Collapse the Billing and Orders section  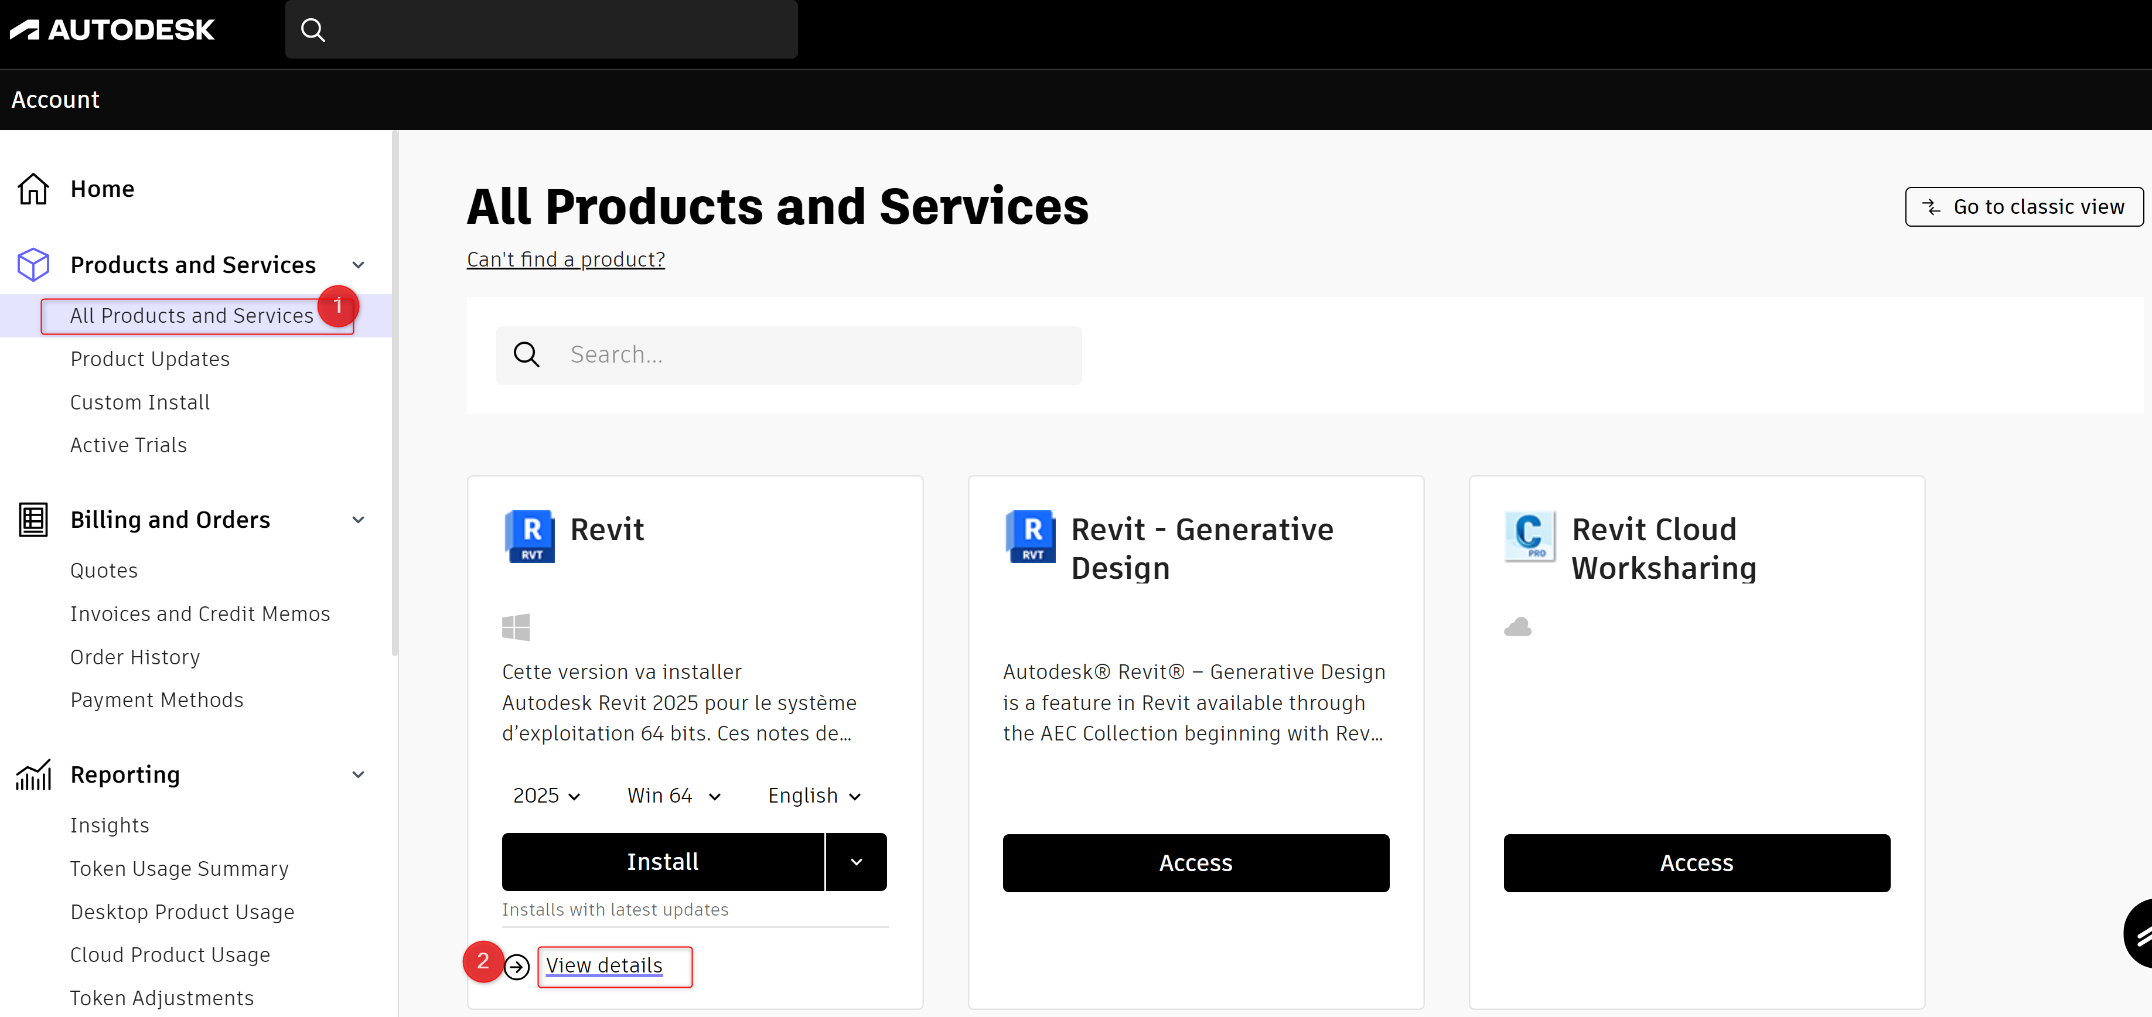[x=359, y=520]
